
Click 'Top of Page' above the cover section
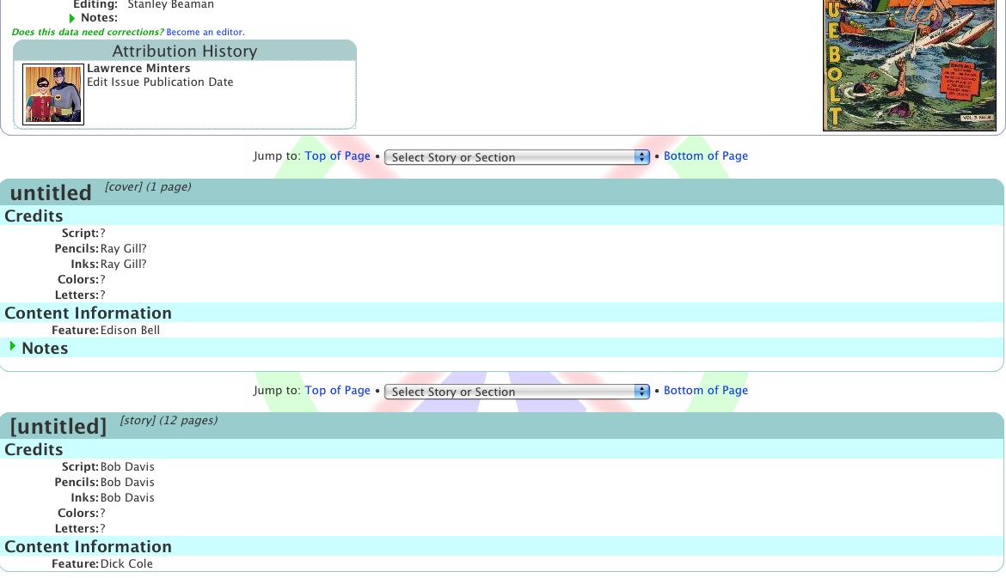click(337, 156)
